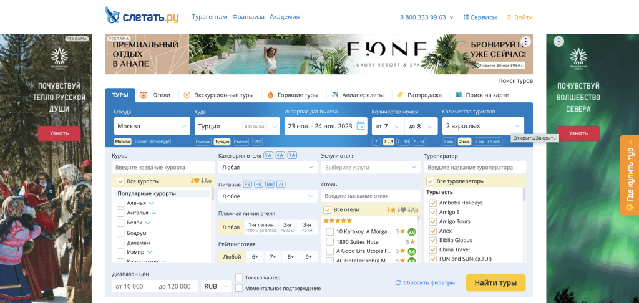Open the Где купить тур side tab

630,175
